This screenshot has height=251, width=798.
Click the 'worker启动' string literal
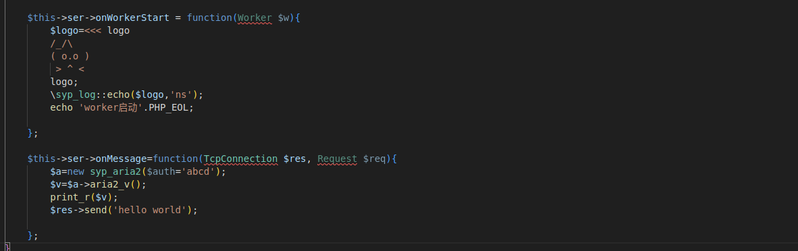tap(110, 107)
